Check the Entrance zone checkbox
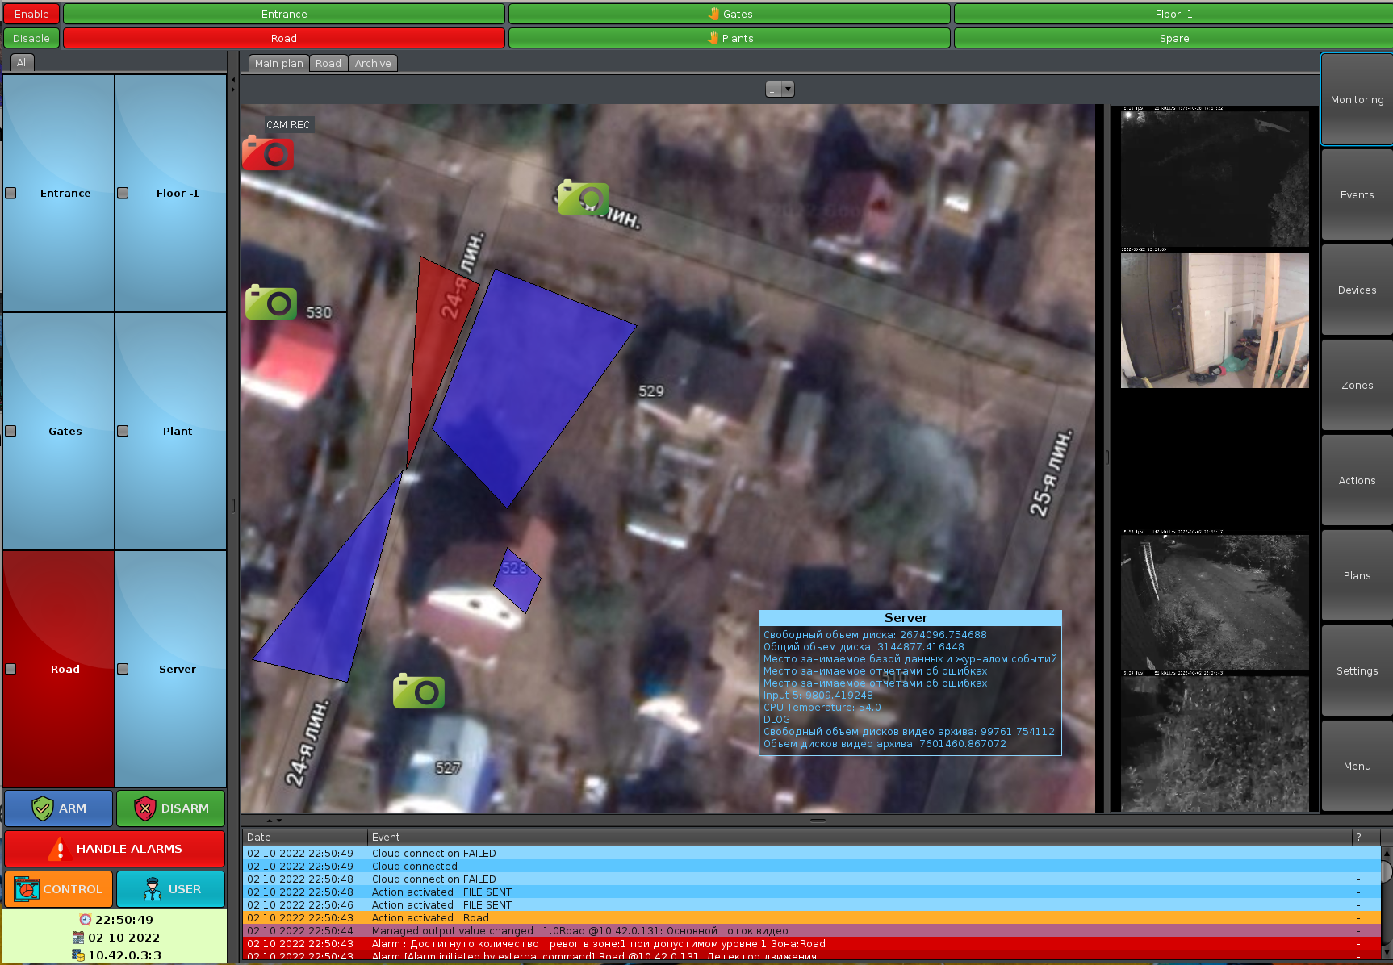The width and height of the screenshot is (1393, 965). tap(11, 194)
